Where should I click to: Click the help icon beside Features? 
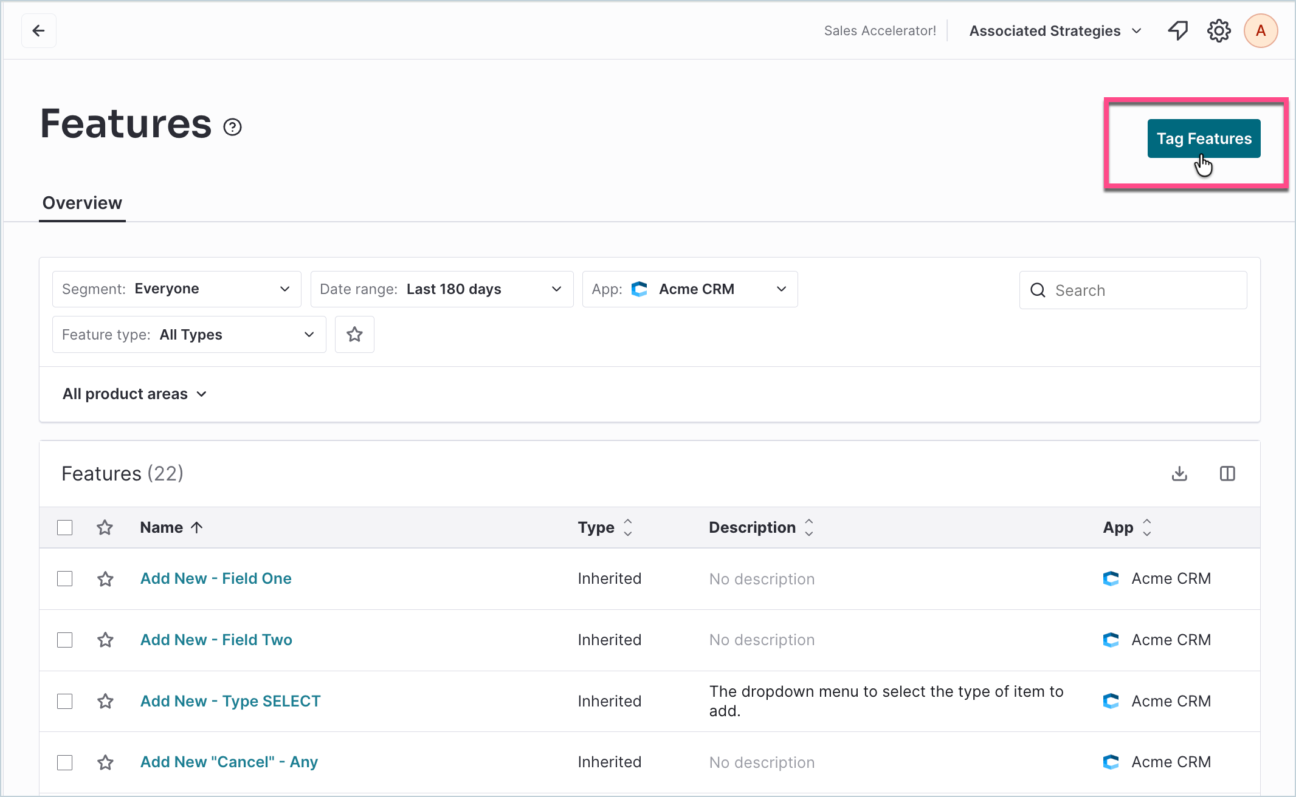click(x=232, y=127)
